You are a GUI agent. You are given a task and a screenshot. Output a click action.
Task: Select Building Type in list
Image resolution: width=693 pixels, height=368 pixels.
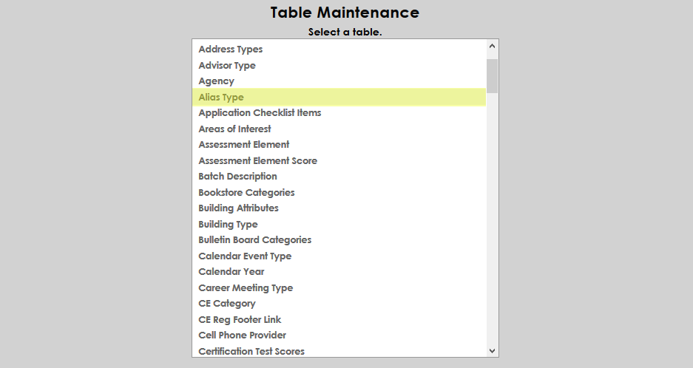pyautogui.click(x=228, y=224)
